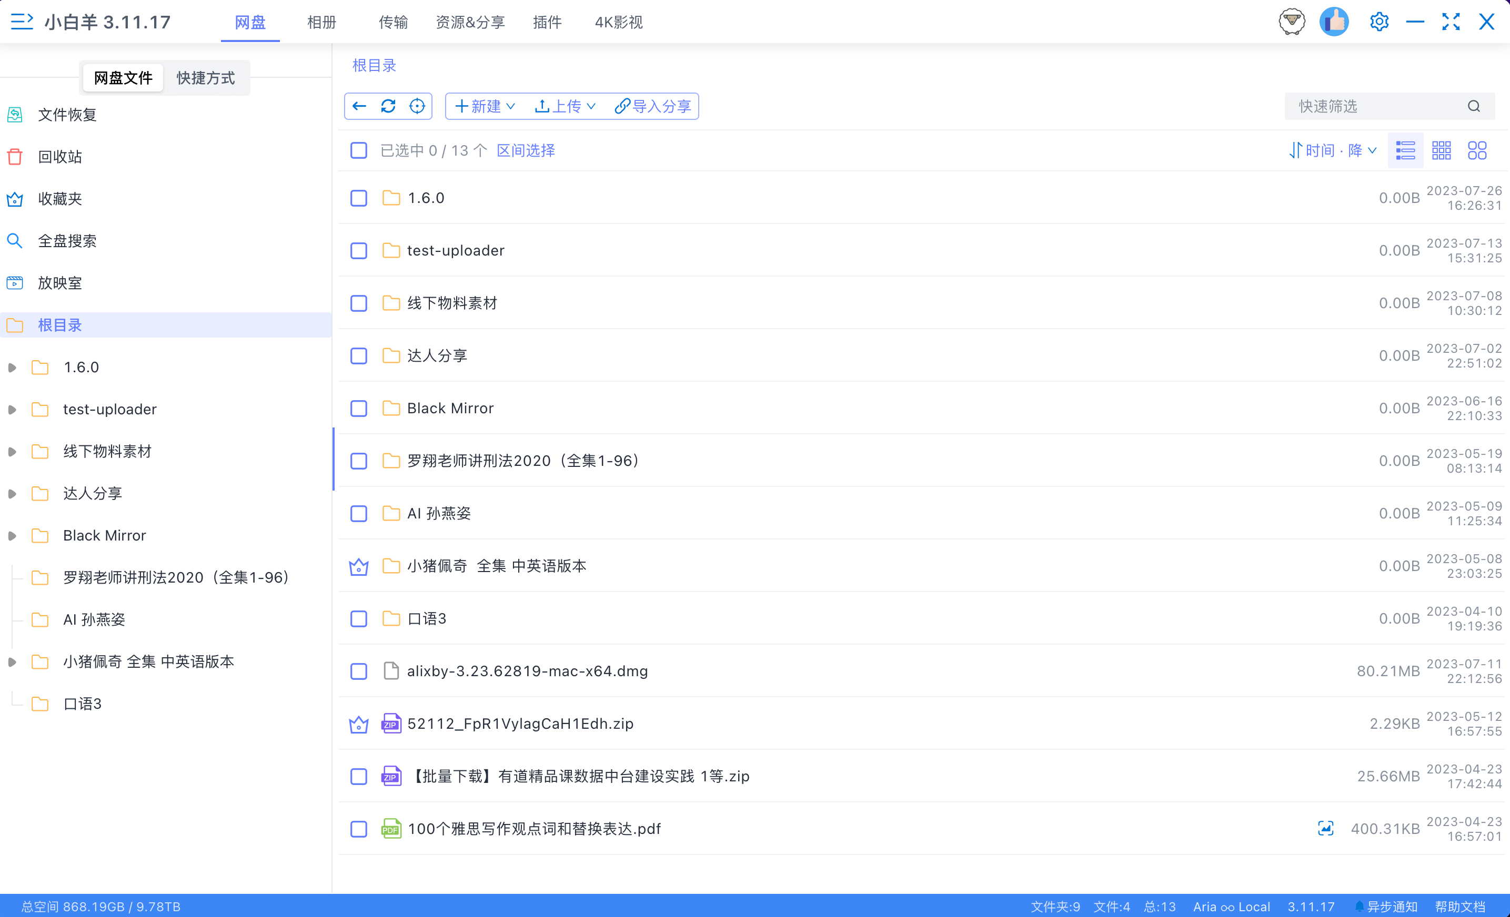Click the folder icon of Black Mirror row
The height and width of the screenshot is (917, 1510).
(x=391, y=408)
